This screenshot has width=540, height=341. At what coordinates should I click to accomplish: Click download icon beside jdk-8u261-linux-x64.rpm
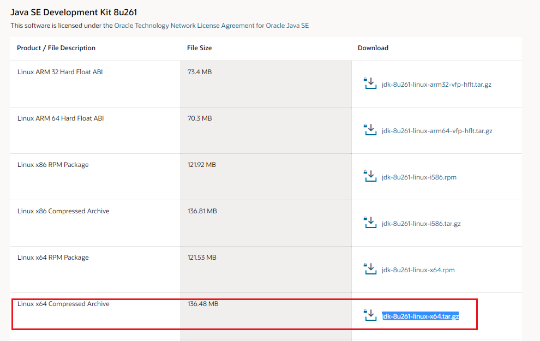click(x=370, y=269)
